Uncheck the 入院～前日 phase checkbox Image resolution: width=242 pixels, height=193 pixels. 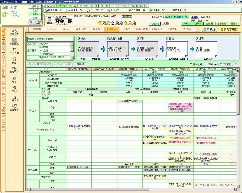(x=108, y=39)
